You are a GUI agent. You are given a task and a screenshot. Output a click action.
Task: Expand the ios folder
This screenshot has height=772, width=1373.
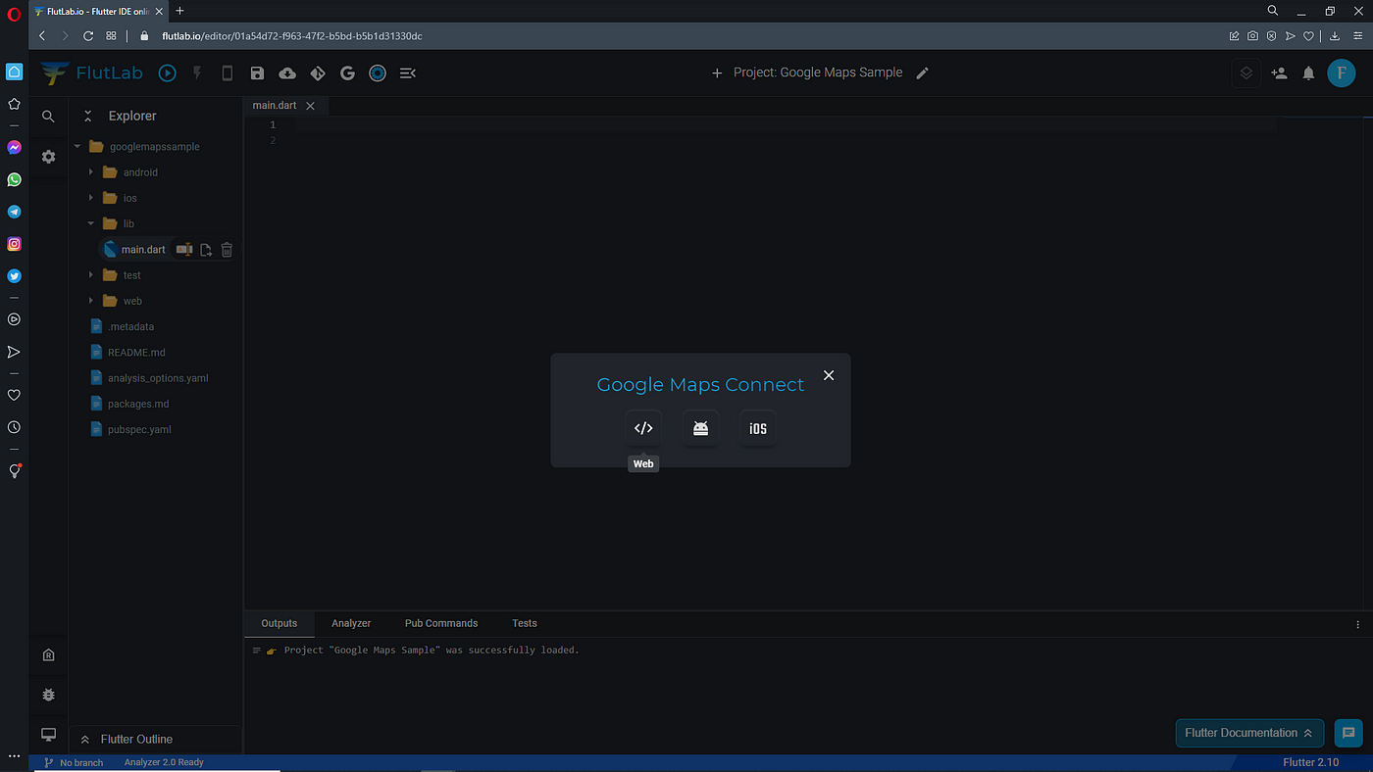point(91,198)
